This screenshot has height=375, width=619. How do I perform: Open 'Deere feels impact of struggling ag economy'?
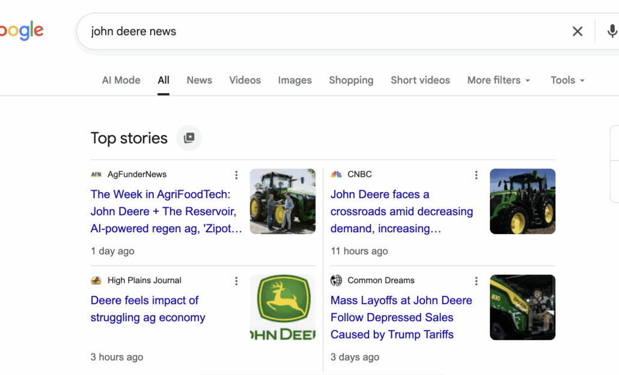pyautogui.click(x=148, y=309)
